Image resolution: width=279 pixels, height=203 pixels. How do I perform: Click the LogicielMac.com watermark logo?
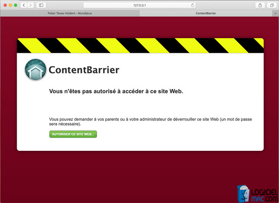point(255,192)
